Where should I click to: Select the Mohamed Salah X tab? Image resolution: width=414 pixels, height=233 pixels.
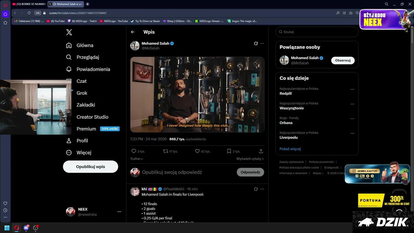tap(66, 4)
